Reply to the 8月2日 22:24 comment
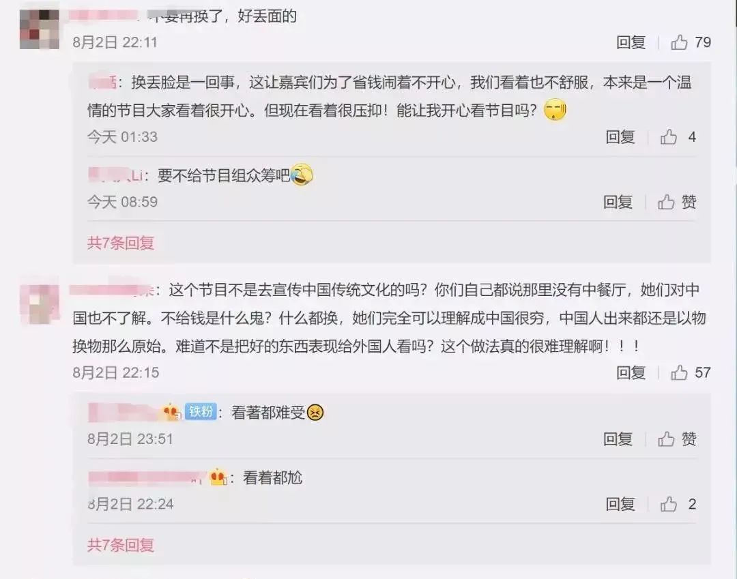 coord(620,505)
